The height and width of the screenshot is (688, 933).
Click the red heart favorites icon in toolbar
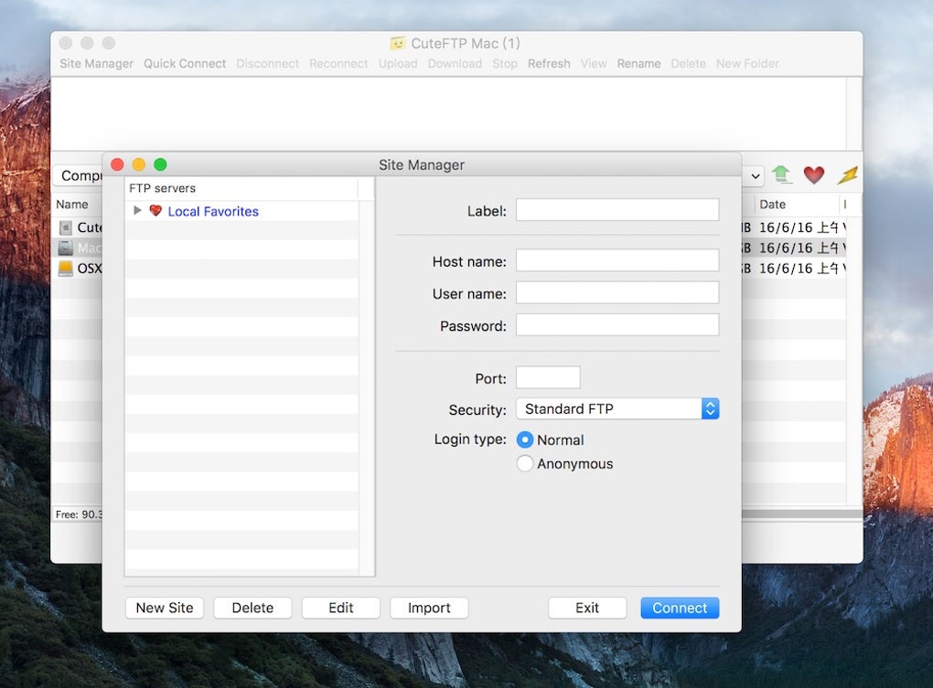[814, 175]
